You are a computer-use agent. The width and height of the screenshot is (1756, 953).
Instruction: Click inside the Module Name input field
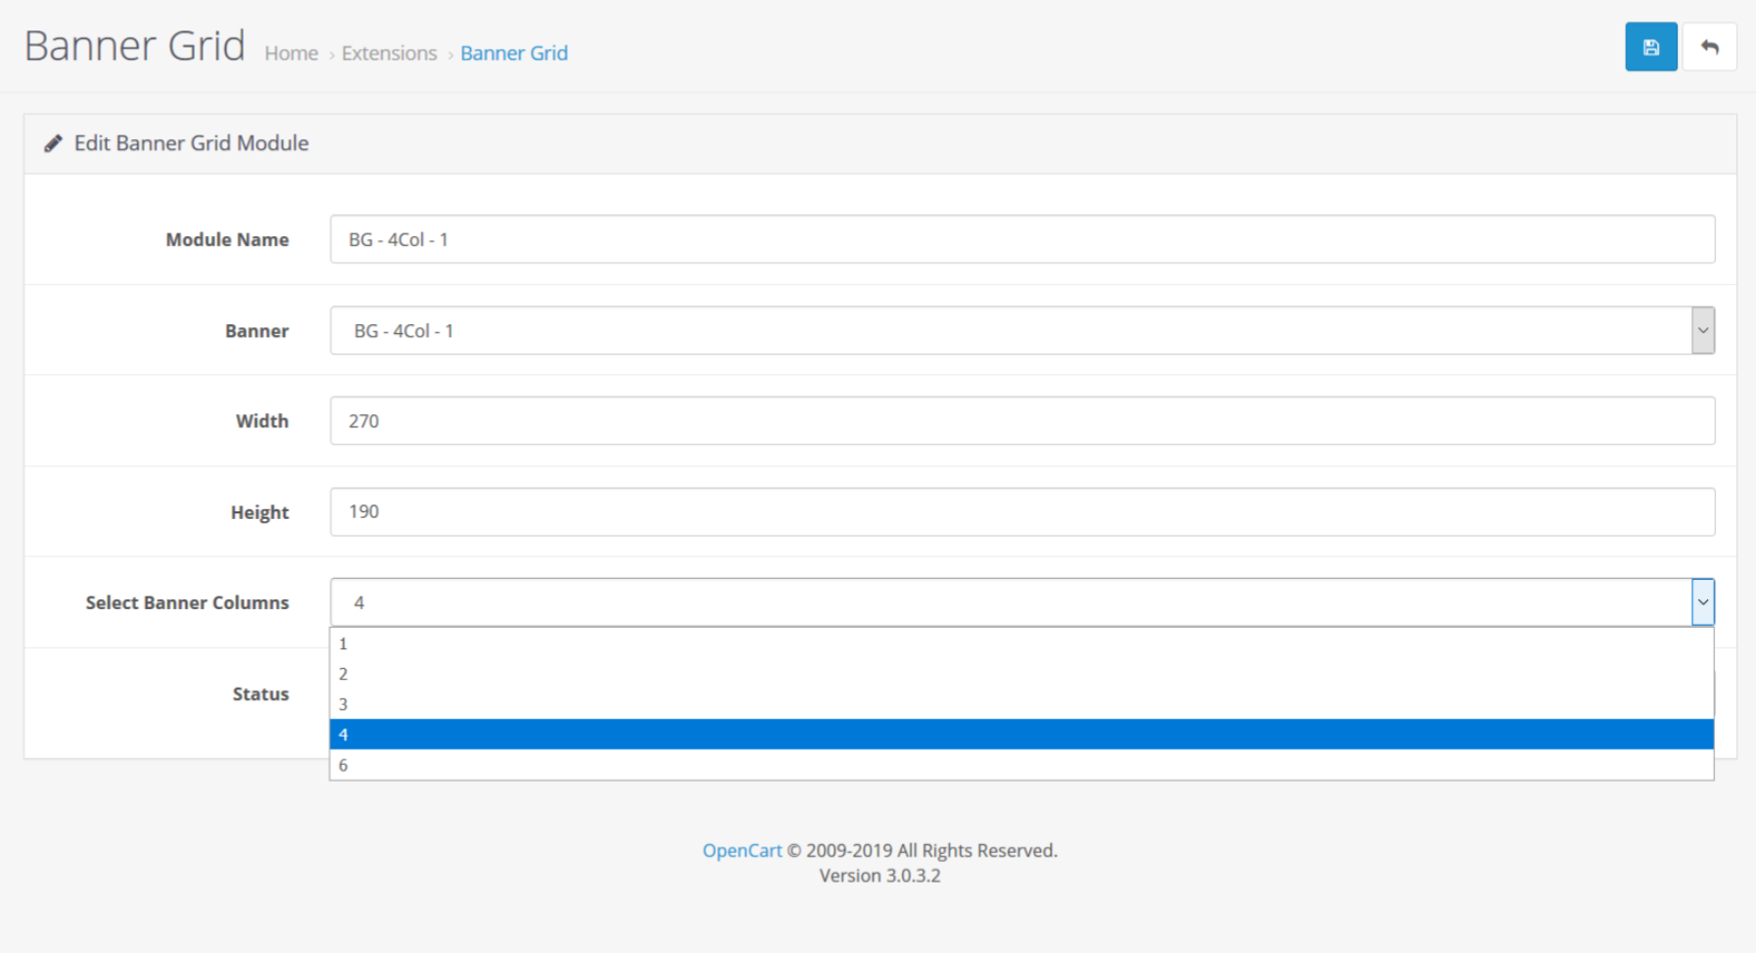click(x=1022, y=239)
